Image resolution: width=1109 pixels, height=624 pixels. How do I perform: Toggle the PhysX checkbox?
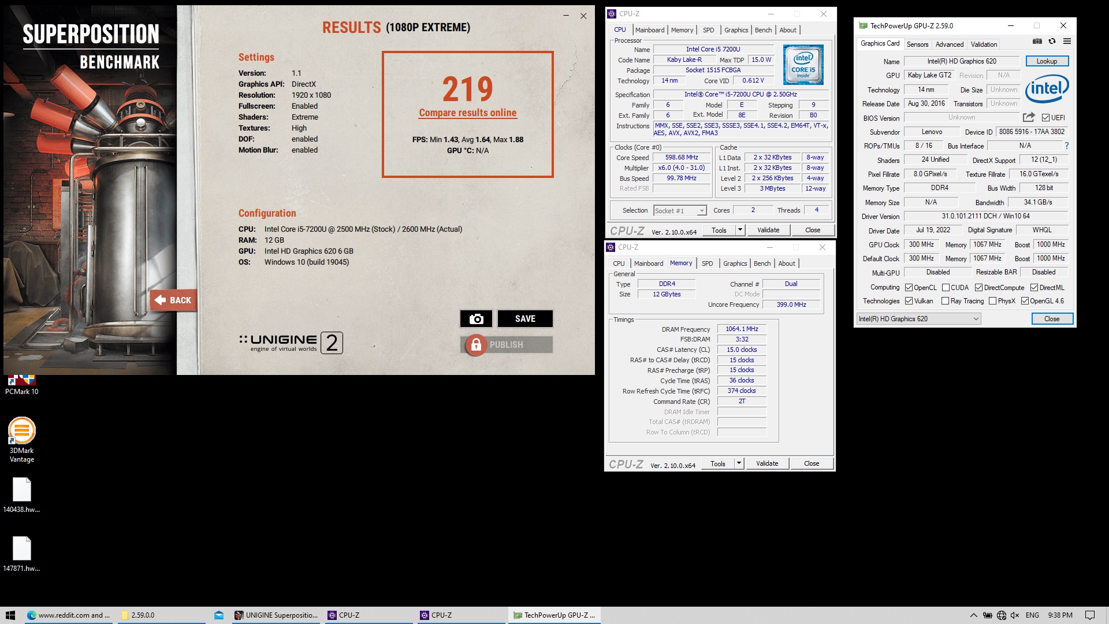pos(992,301)
